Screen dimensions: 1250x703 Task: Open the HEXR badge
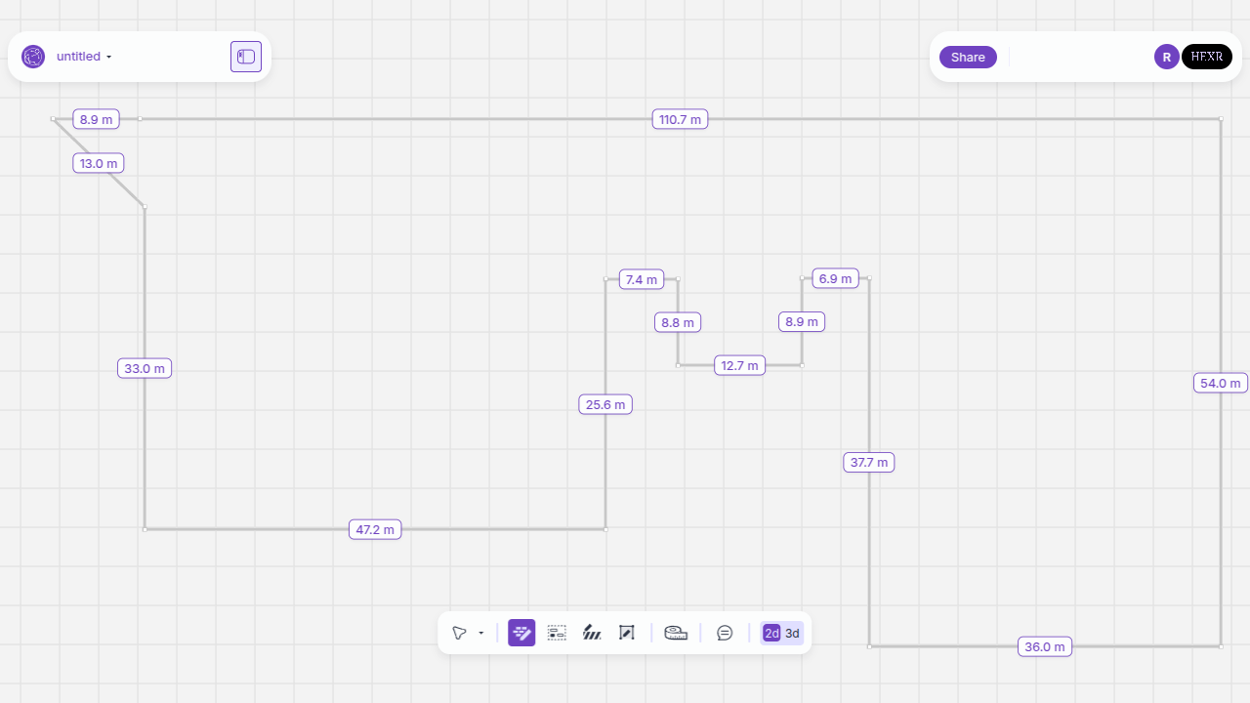(x=1207, y=57)
